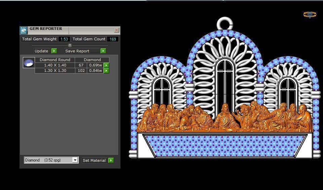Click the Diamond Round column header
Viewport: 323px width, 190px height.
pos(55,60)
